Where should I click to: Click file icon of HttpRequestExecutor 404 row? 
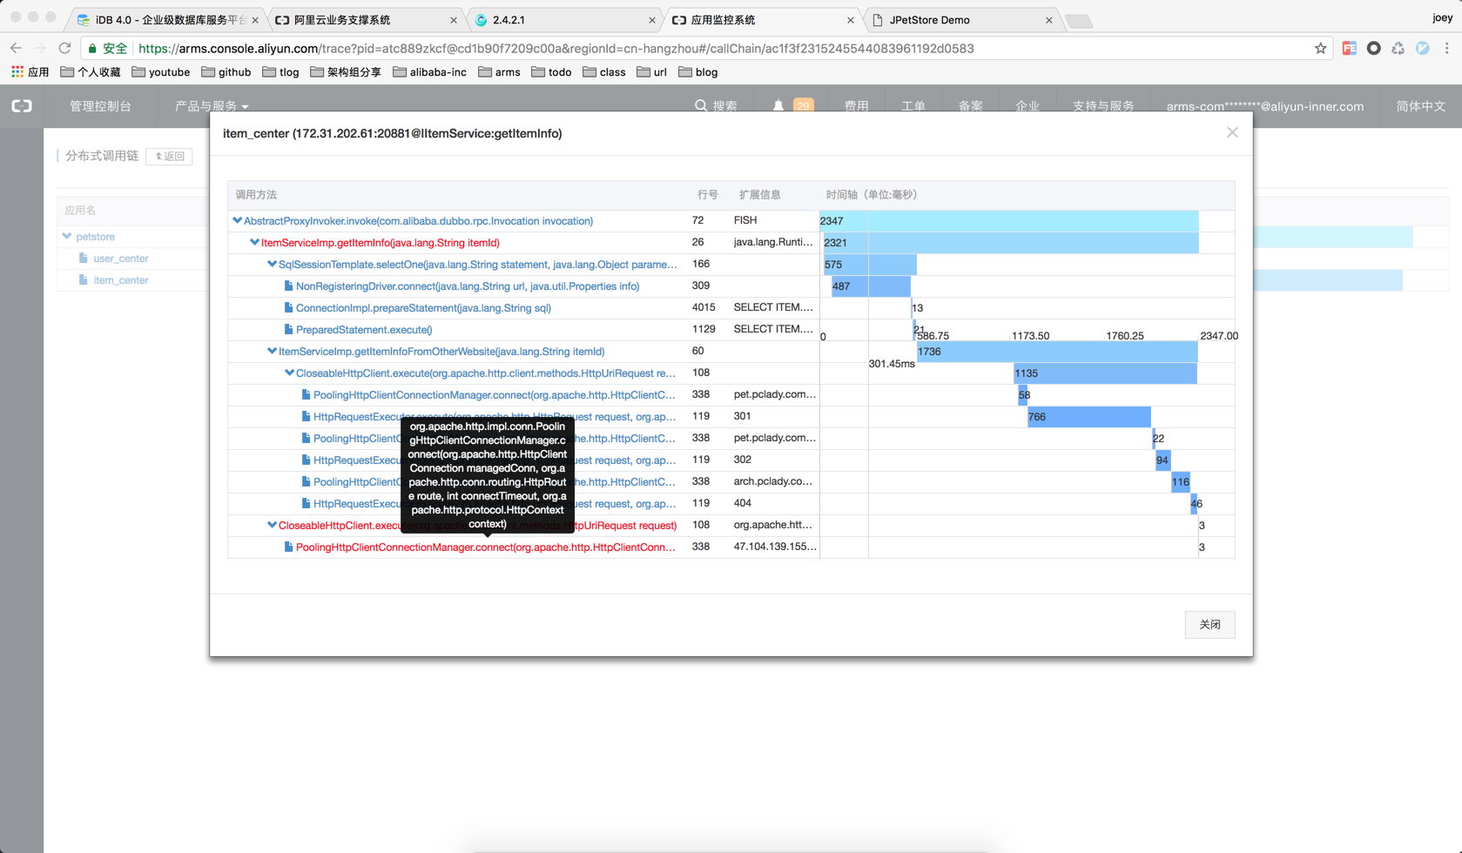pyautogui.click(x=306, y=504)
